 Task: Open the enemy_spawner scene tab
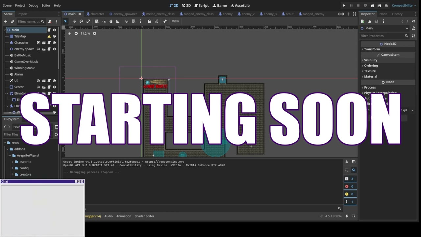coord(123,14)
